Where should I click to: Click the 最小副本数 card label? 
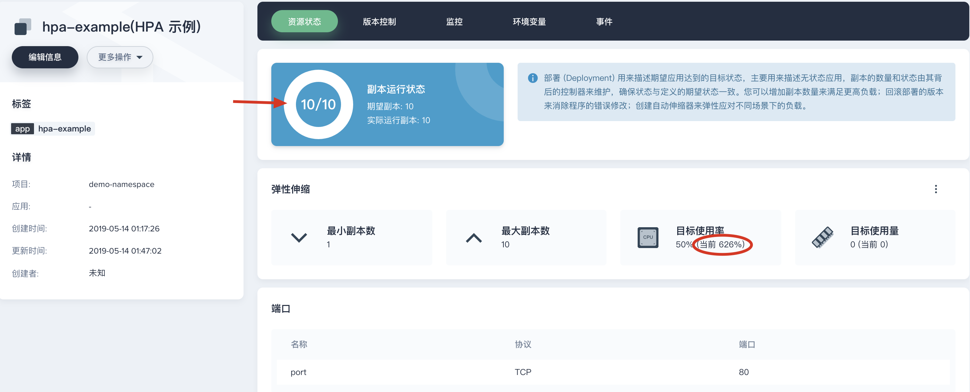click(x=351, y=231)
